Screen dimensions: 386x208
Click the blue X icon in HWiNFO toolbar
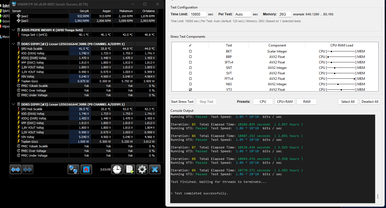(x=155, y=169)
